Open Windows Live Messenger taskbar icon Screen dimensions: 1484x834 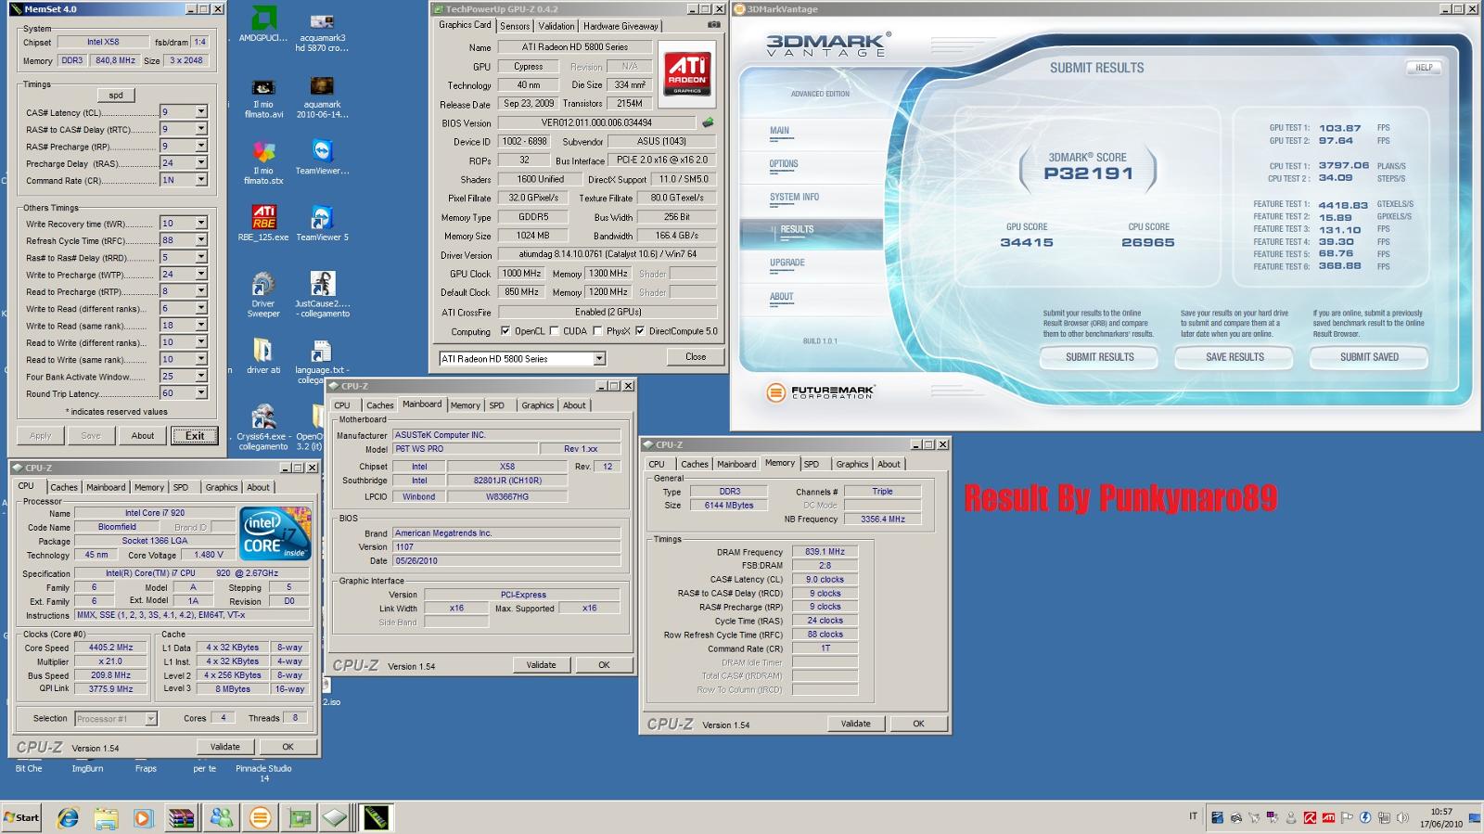coord(221,817)
